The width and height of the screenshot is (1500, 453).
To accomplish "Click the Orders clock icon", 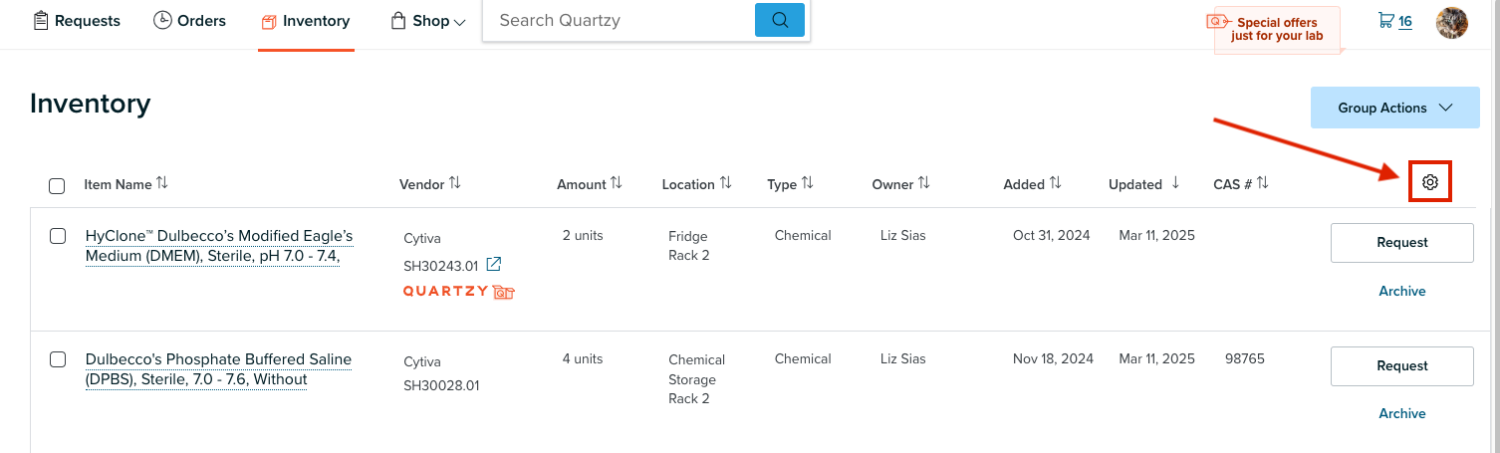I will (162, 20).
